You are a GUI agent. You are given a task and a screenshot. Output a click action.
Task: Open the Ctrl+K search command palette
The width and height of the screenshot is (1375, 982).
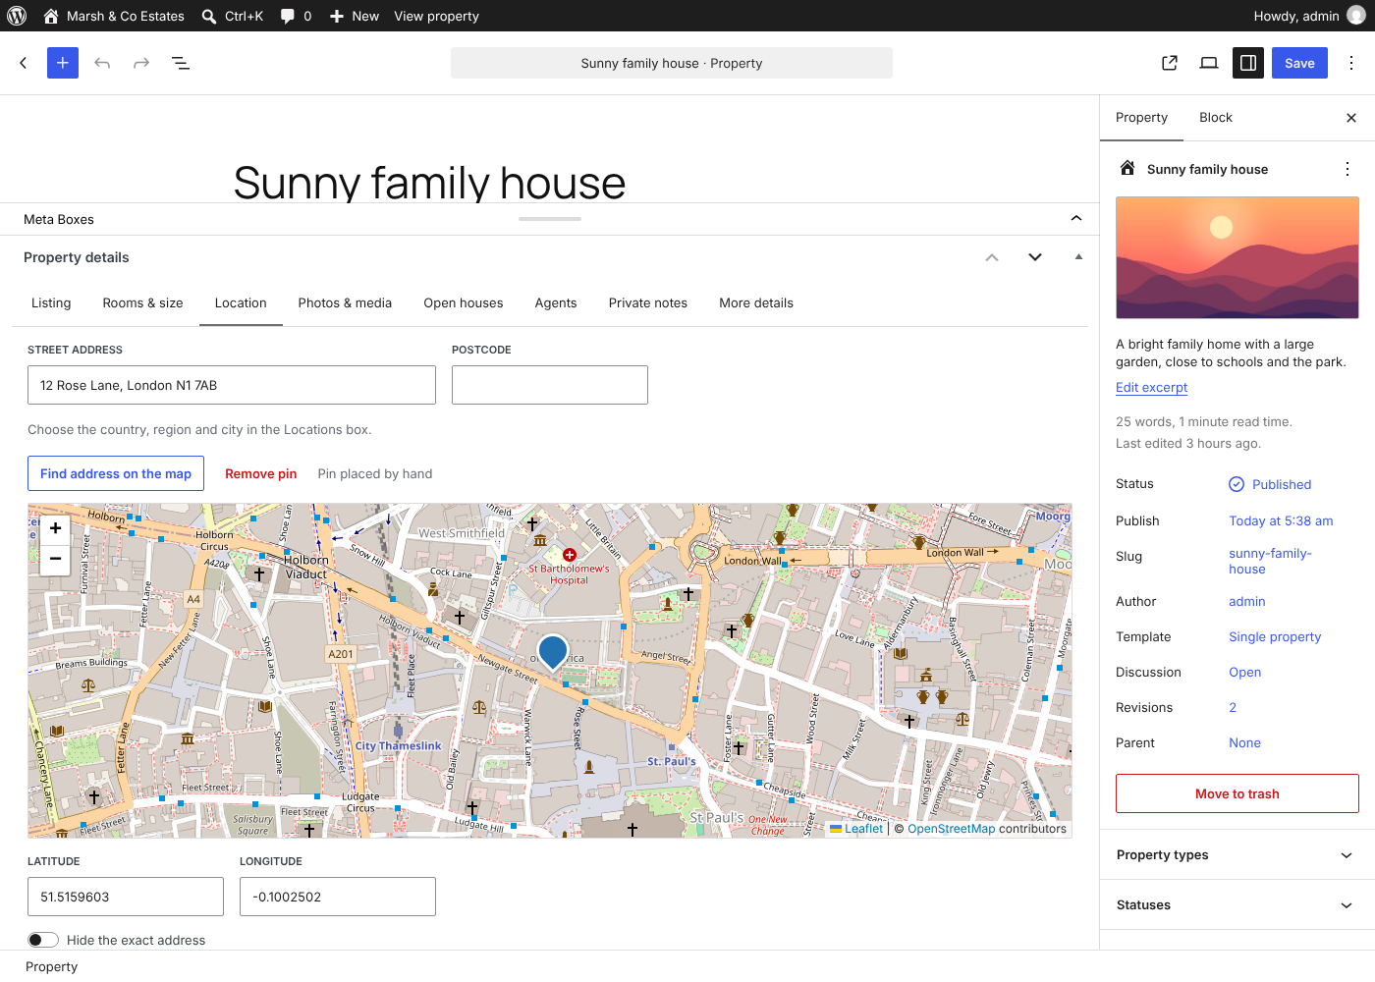click(232, 16)
